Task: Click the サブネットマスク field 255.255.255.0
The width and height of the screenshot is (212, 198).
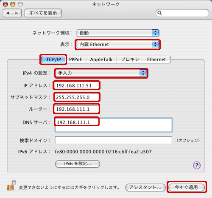Action: pos(77,97)
